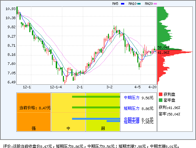Image resolution: width=196 pixels, height=148 pixels.
Task: Select the 短期支撑 link
Action: [x=131, y=122]
